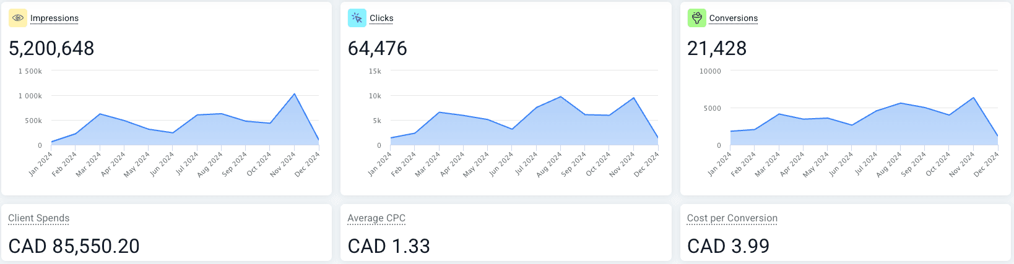Click the CAD 3.99 cost value
The width and height of the screenshot is (1014, 264).
pyautogui.click(x=728, y=246)
